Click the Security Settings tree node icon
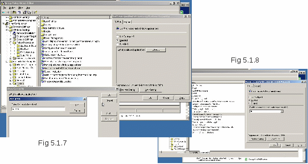The image size is (308, 164). 14,39
